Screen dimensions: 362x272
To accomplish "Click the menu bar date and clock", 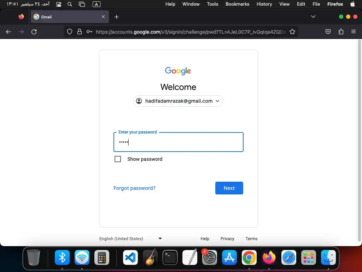I will [28, 4].
